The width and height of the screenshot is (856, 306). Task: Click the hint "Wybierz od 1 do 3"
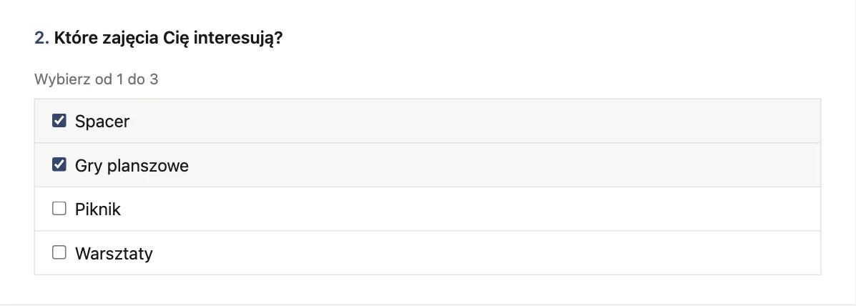pos(96,79)
